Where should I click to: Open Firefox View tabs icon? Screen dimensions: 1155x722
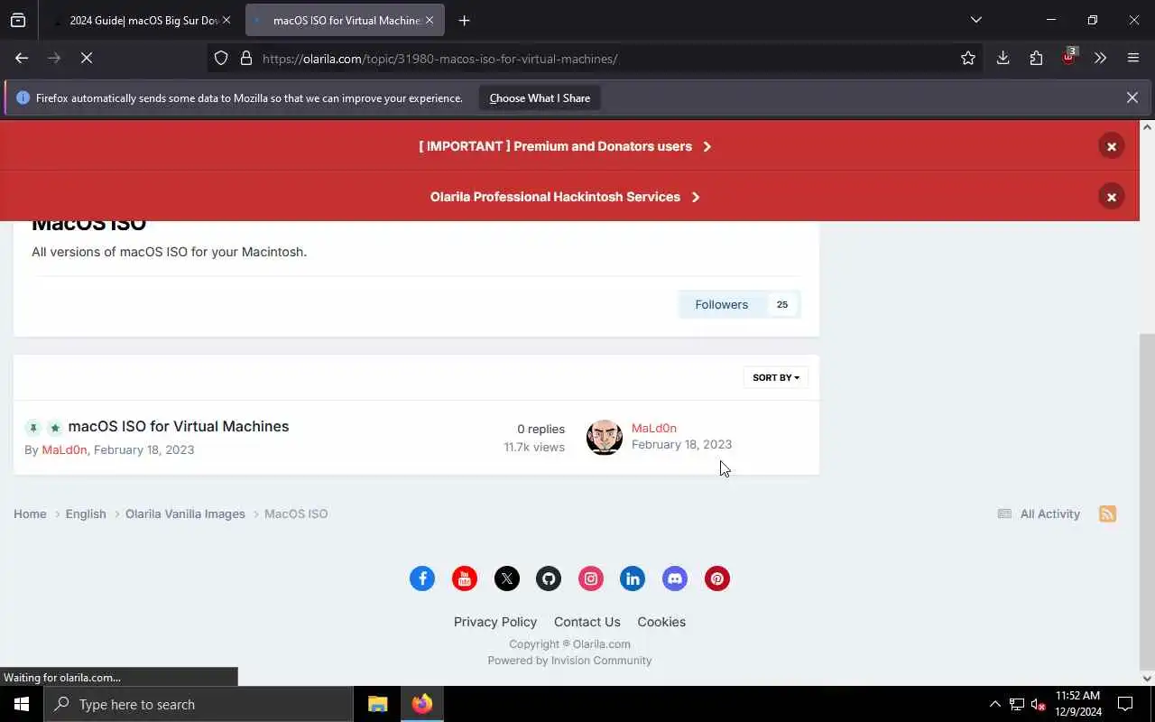click(18, 20)
